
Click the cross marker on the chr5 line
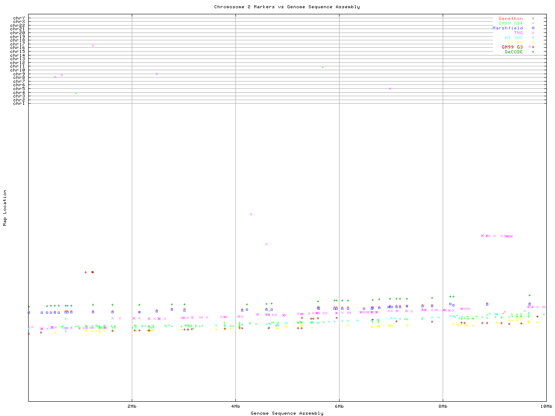pyautogui.click(x=390, y=88)
